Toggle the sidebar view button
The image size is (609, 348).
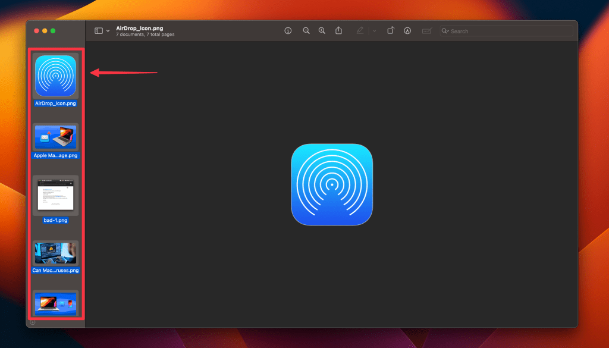[99, 31]
